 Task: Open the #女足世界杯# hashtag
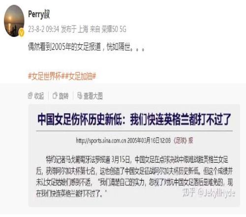point(45,76)
